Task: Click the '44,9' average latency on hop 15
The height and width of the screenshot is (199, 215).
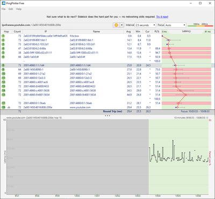Action: 130,94
